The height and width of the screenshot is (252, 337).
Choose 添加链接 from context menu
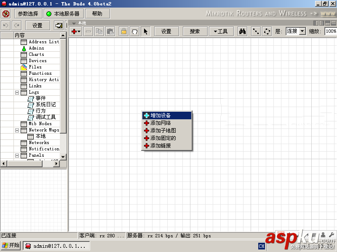[x=167, y=146]
